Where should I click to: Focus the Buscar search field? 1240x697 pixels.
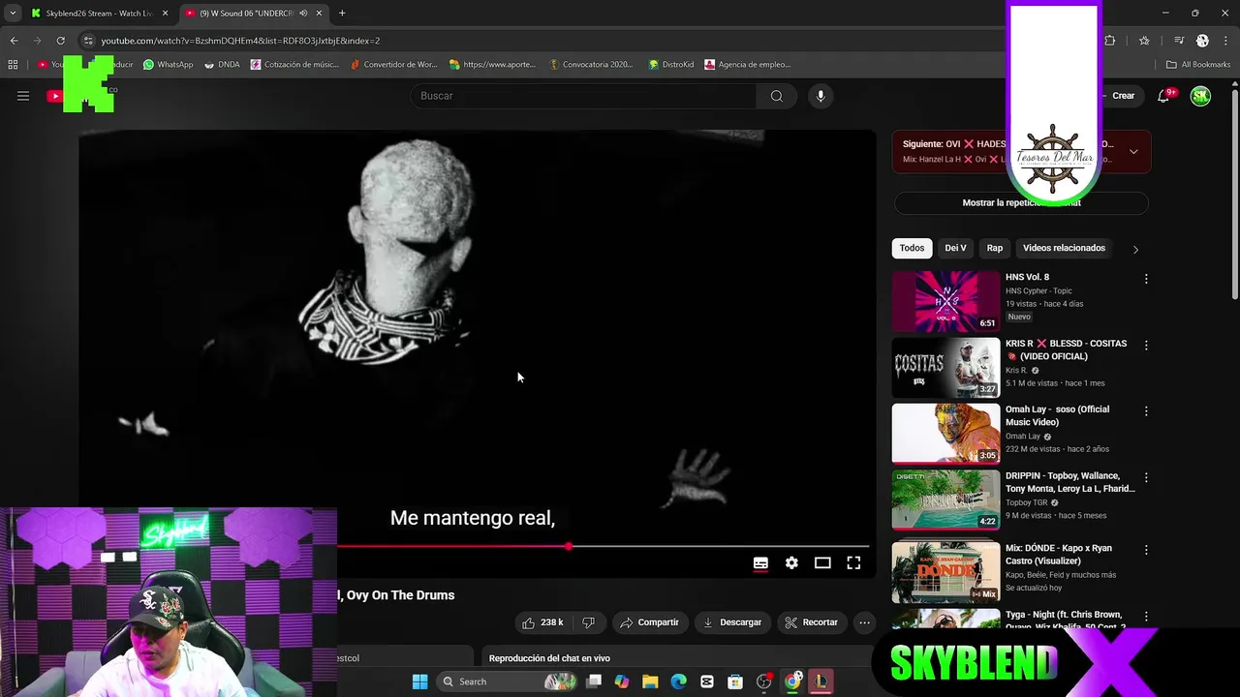pos(583,96)
